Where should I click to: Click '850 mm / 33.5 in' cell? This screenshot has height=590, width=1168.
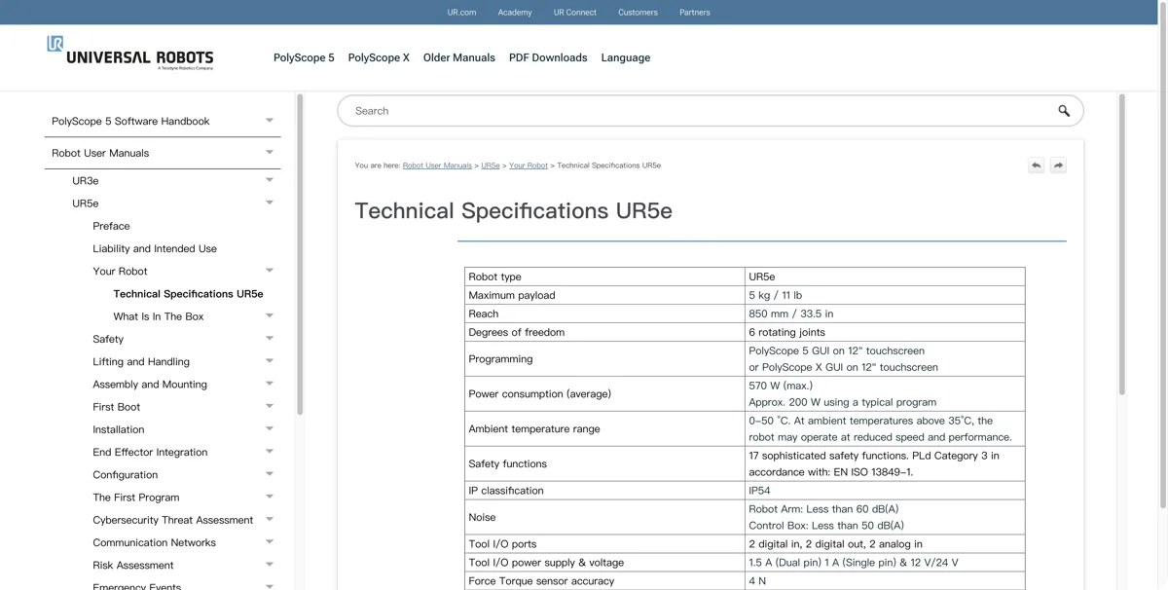(885, 313)
